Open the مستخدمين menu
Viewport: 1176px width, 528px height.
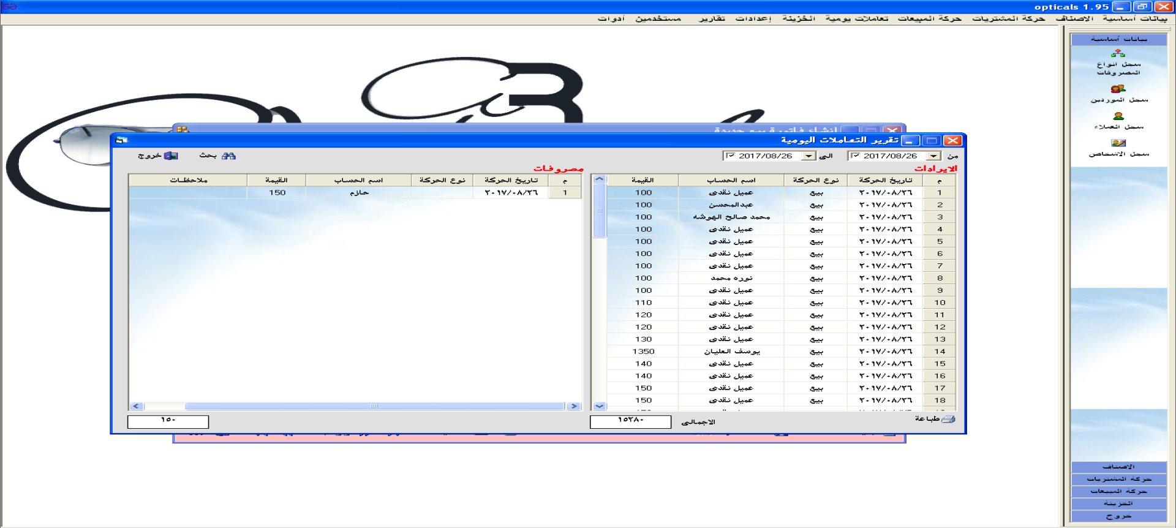pos(658,18)
